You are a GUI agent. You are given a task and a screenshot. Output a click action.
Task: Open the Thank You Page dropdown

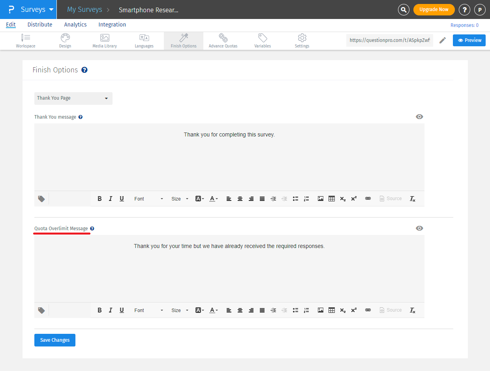coord(73,98)
